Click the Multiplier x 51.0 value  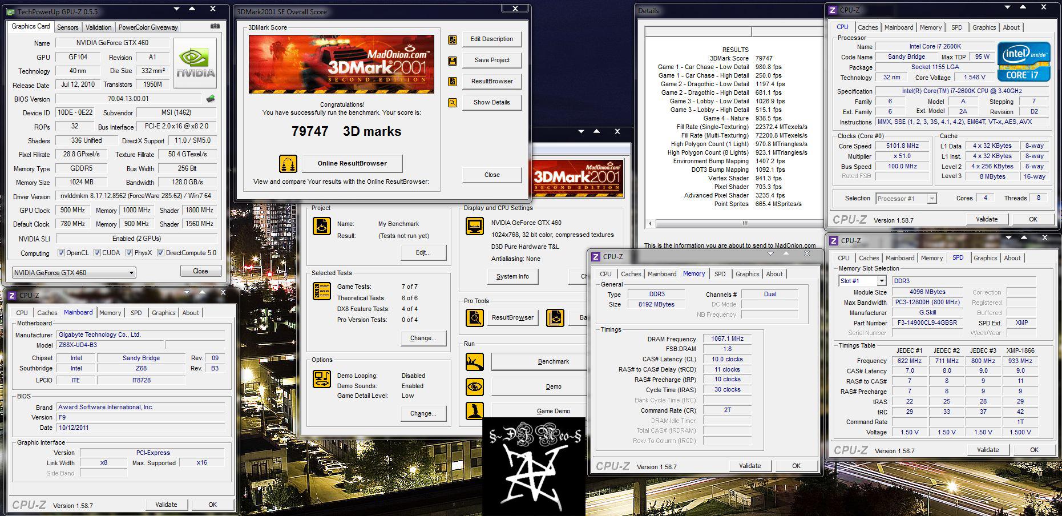[x=903, y=156]
